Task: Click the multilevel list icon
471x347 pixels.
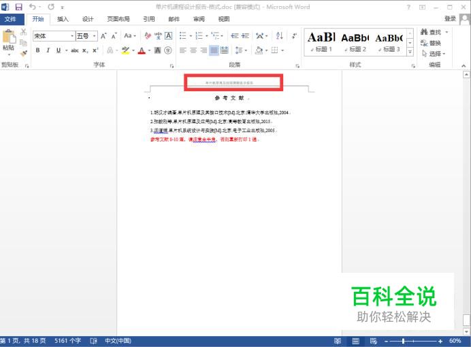Action: [215, 36]
